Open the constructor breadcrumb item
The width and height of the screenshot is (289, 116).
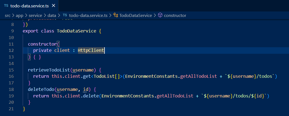(175, 16)
